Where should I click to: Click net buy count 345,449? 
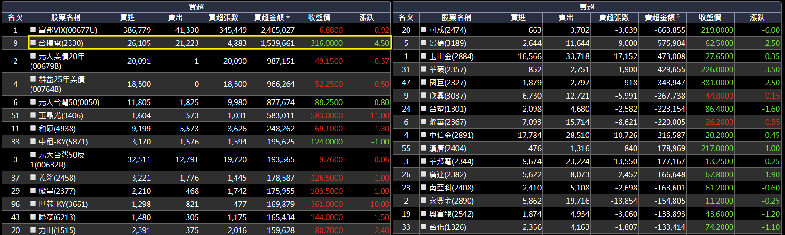pyautogui.click(x=233, y=30)
